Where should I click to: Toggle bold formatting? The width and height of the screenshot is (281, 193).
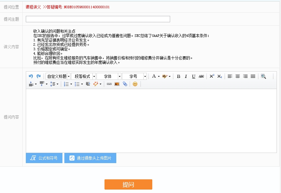(178, 76)
